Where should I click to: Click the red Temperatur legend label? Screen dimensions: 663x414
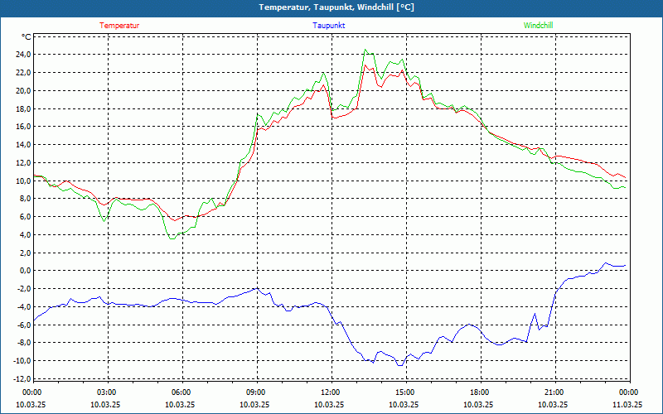pos(119,25)
